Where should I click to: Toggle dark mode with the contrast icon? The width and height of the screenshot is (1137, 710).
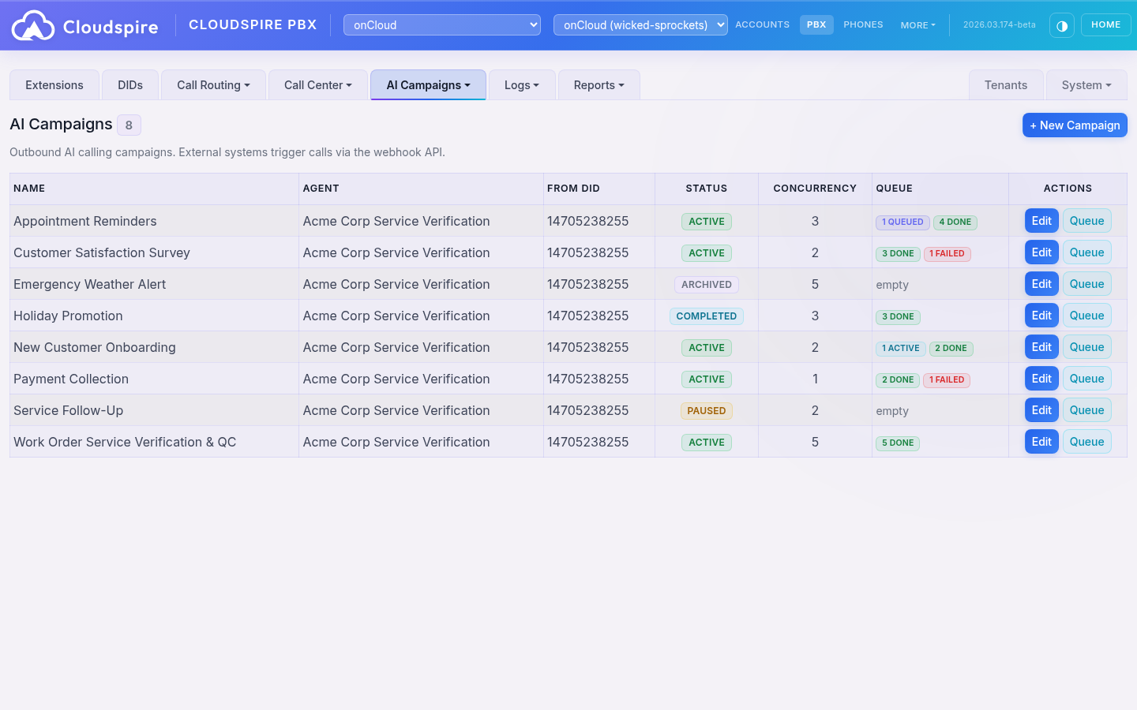pos(1061,24)
